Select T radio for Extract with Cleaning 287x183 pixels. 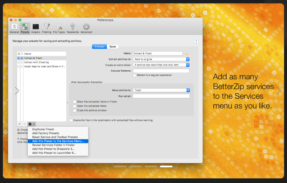pyautogui.click(x=22, y=62)
